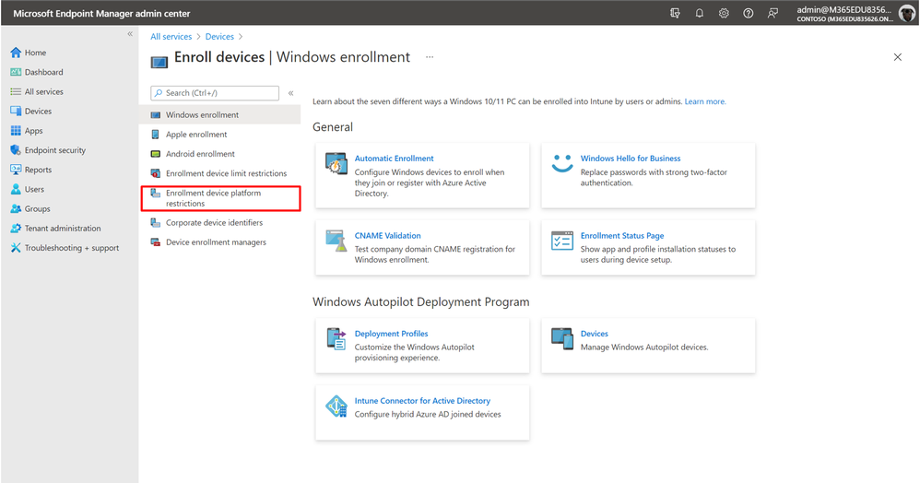The height and width of the screenshot is (483, 920).
Task: Click the Devices monitor icon in sidebar
Action: [16, 111]
